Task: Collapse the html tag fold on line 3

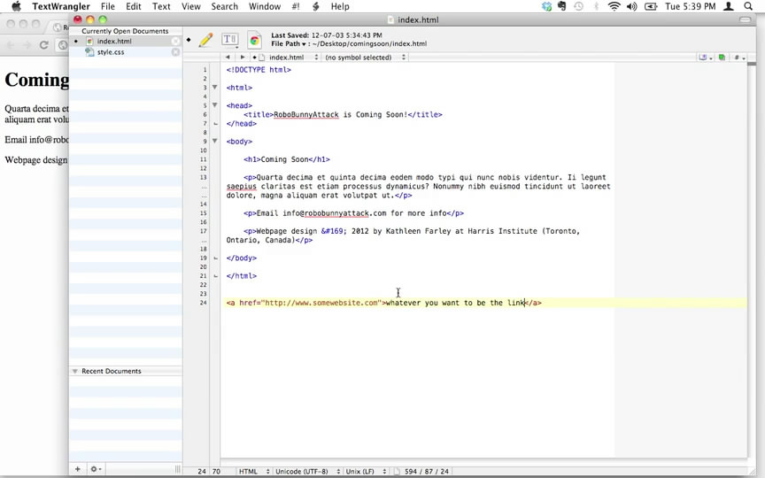Action: click(x=214, y=87)
